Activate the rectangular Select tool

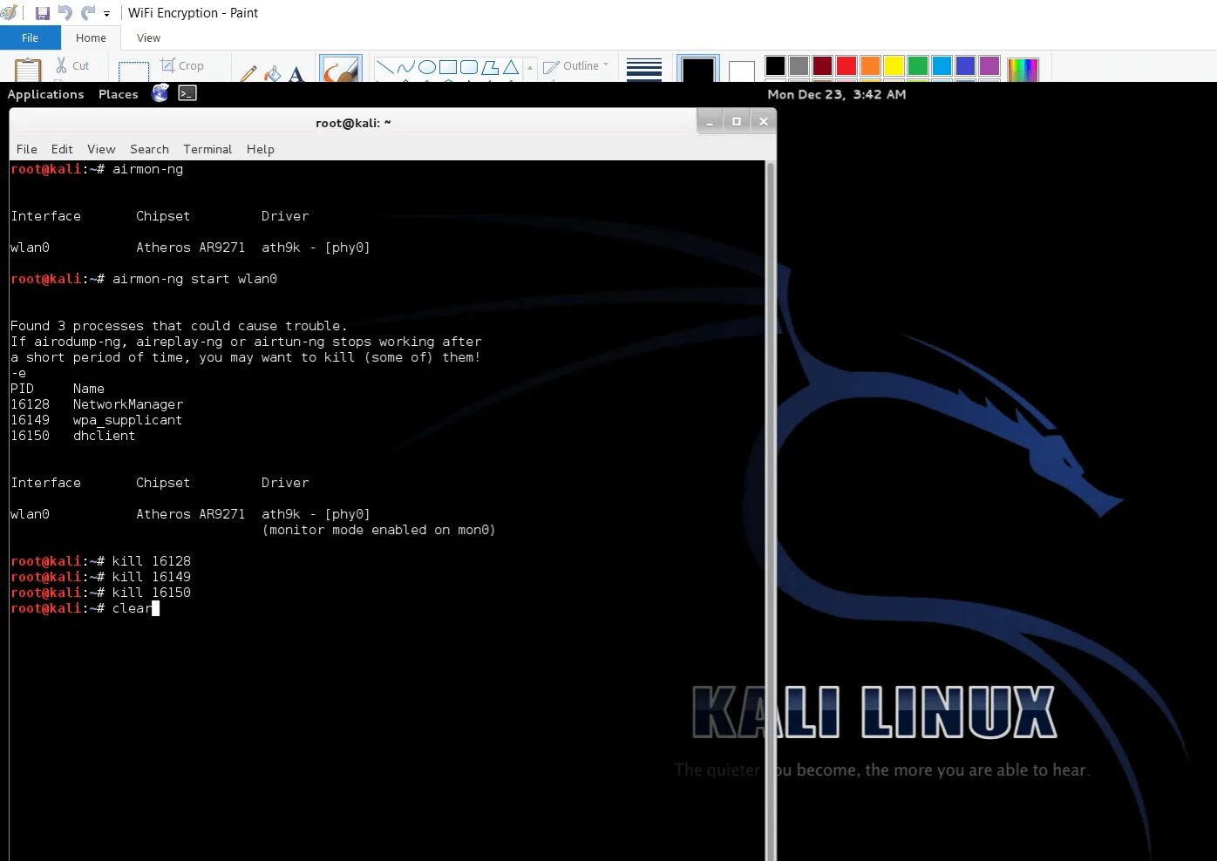click(x=133, y=70)
